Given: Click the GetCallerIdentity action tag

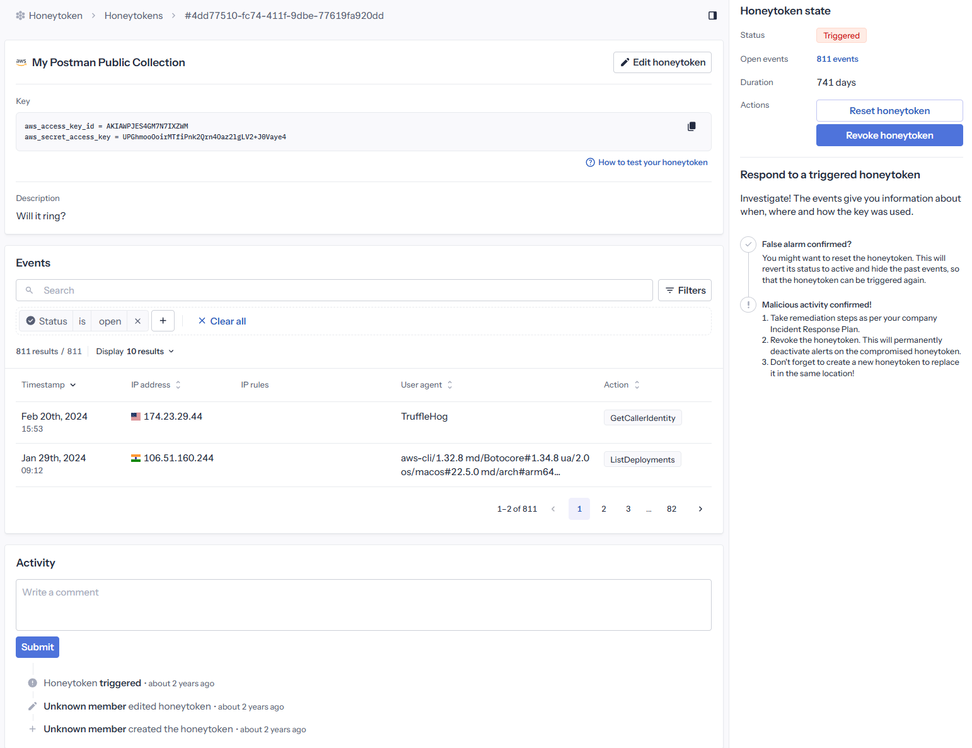Looking at the screenshot, I should 642,418.
